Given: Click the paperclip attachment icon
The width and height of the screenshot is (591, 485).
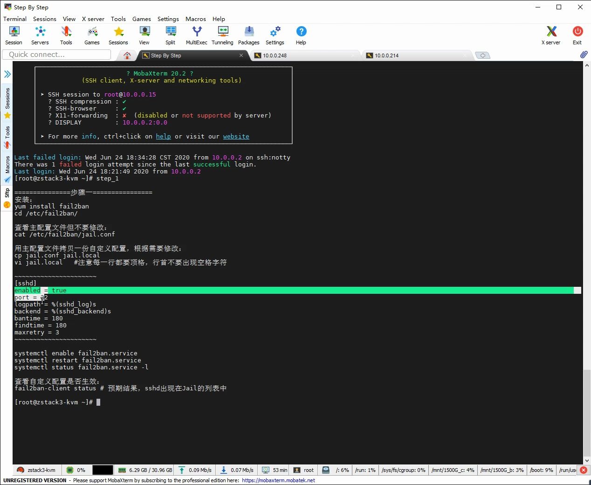Looking at the screenshot, I should 584,55.
